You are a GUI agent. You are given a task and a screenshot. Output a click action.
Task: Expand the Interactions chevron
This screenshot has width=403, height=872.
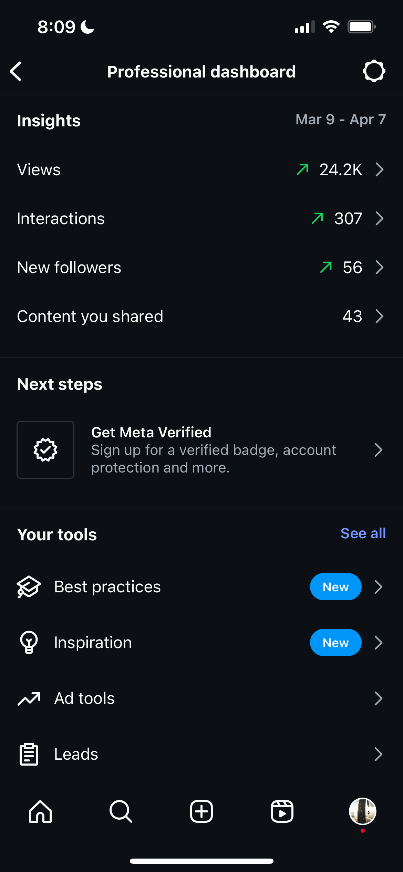[379, 218]
